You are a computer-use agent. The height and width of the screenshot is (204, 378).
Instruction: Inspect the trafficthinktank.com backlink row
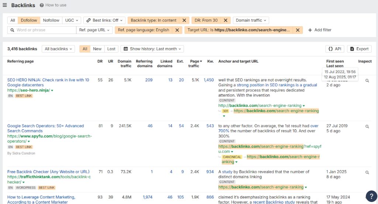[367, 172]
